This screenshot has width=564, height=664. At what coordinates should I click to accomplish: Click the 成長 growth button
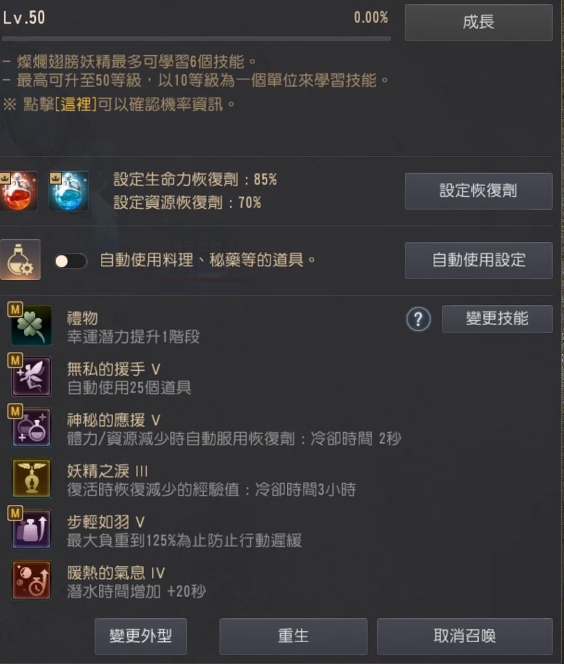pyautogui.click(x=478, y=23)
